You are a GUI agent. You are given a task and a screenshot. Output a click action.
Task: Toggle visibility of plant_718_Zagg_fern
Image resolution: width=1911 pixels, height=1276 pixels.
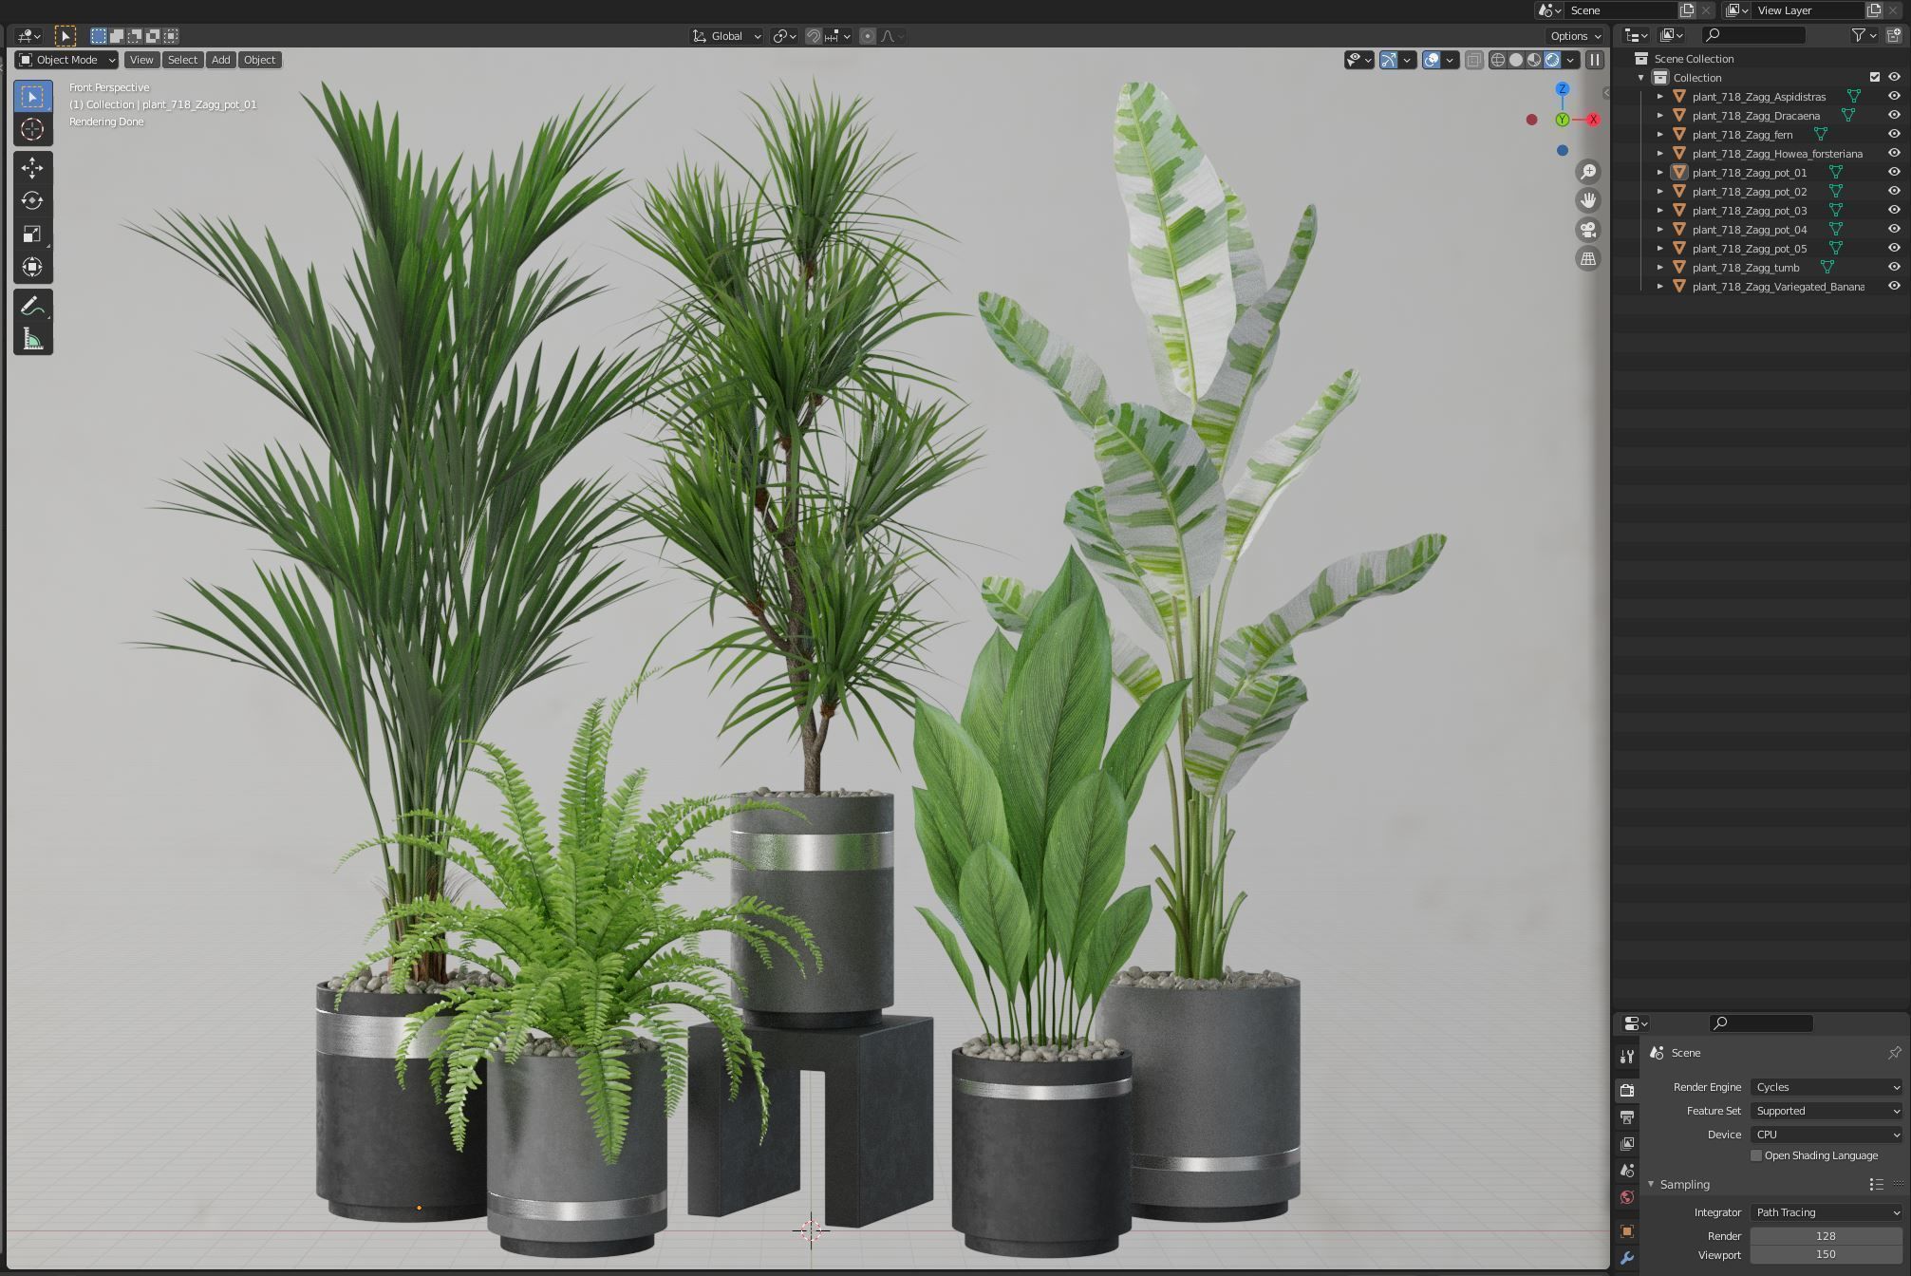click(x=1894, y=134)
